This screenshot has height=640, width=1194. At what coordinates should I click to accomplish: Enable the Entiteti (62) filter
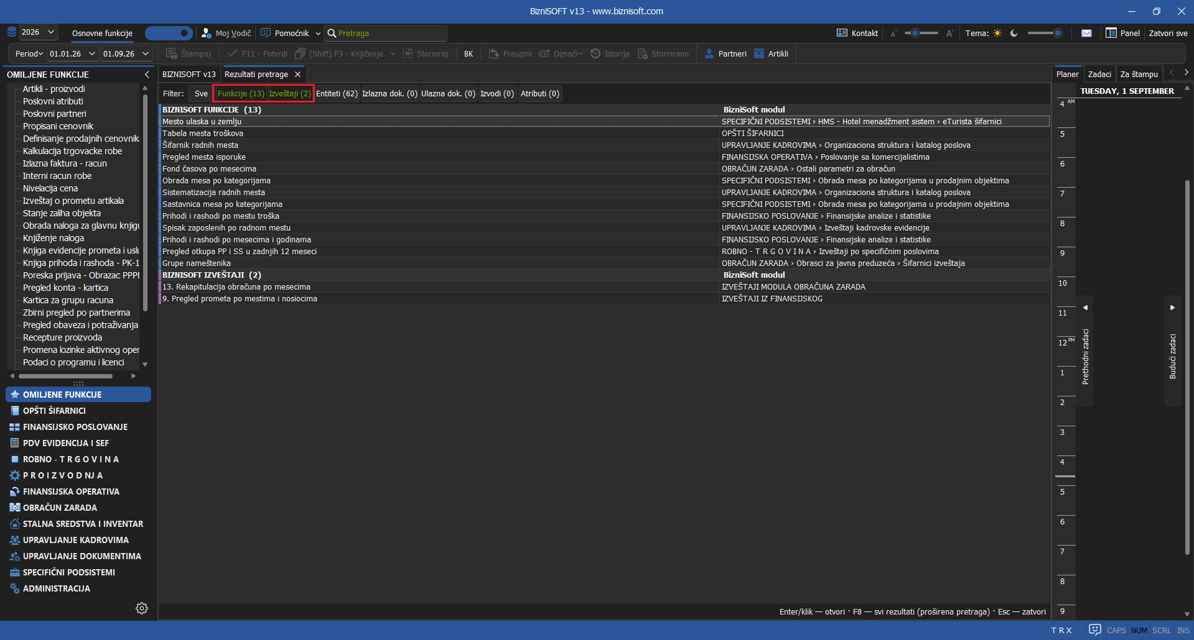pos(337,94)
